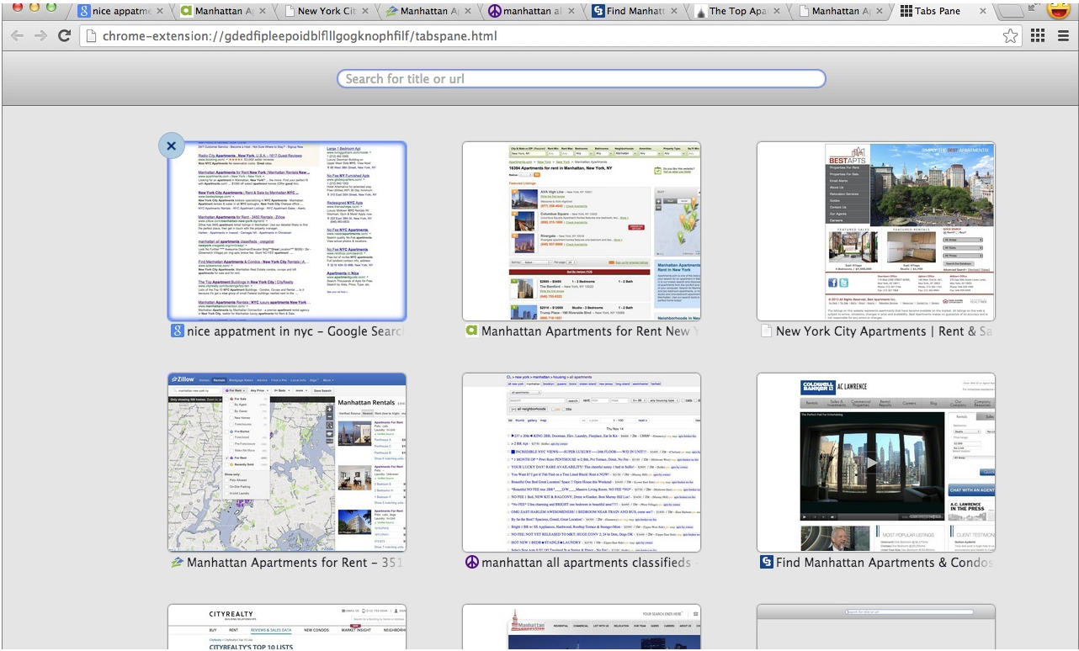
Task: Open the Zillow map thumbnail
Action: [x=287, y=462]
